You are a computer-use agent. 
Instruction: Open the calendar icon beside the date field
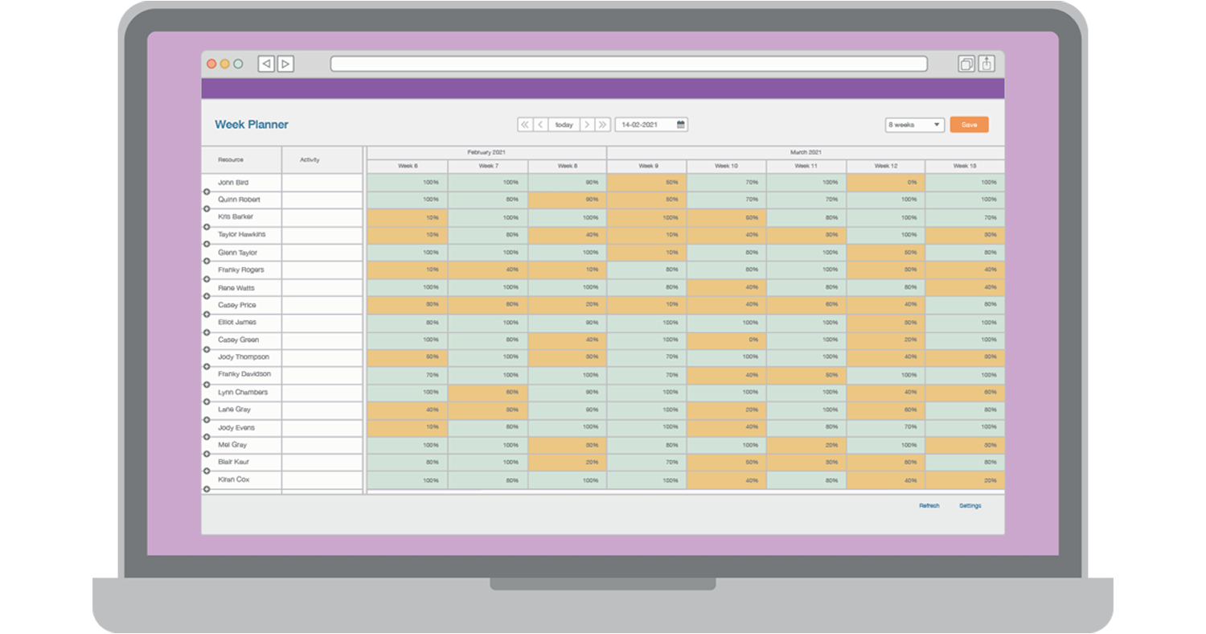tap(679, 125)
